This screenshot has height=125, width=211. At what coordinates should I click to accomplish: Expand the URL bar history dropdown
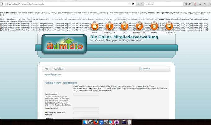tap(129, 4)
